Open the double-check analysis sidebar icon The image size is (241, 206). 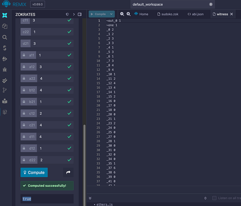[x=4, y=80]
